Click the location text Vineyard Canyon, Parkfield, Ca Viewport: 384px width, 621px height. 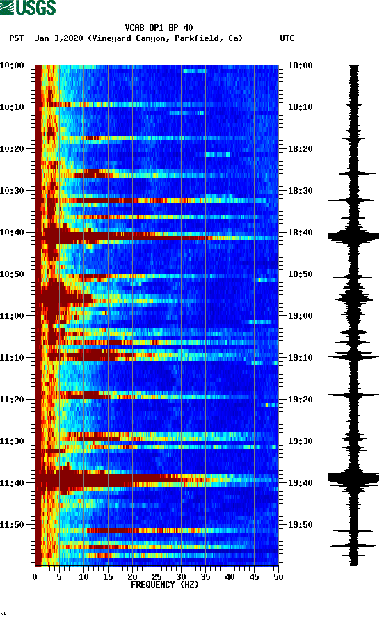(x=165, y=38)
